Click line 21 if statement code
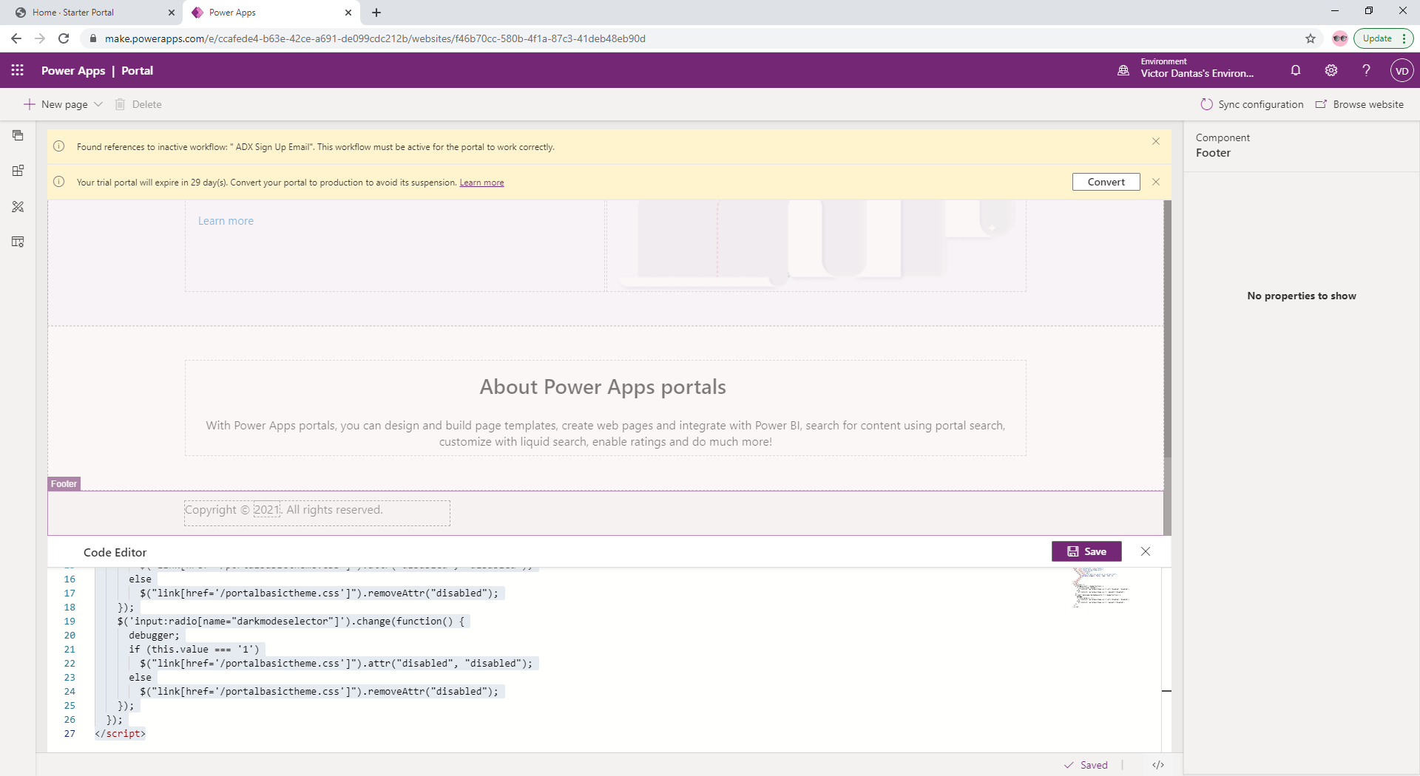The width and height of the screenshot is (1420, 776). tap(194, 650)
